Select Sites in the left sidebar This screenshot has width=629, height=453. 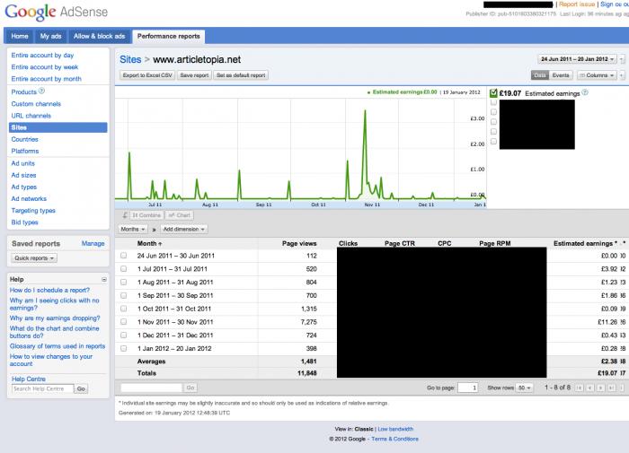point(58,127)
